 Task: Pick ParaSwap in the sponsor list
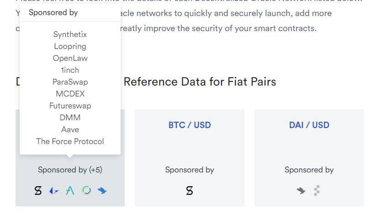tap(70, 82)
